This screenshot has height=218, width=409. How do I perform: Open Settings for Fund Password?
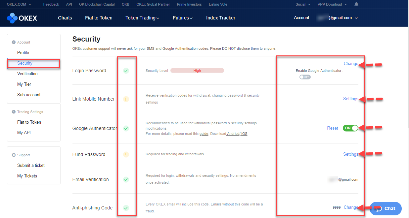351,154
